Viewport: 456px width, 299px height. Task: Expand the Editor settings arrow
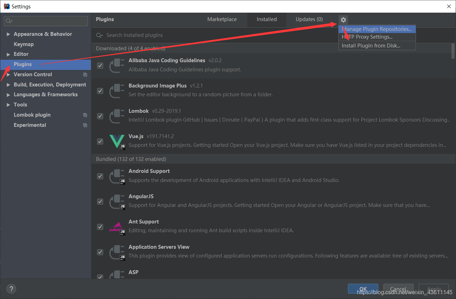click(x=8, y=54)
